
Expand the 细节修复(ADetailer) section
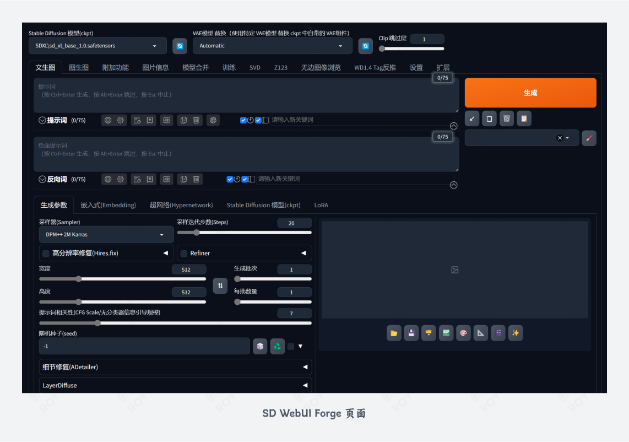[306, 366]
